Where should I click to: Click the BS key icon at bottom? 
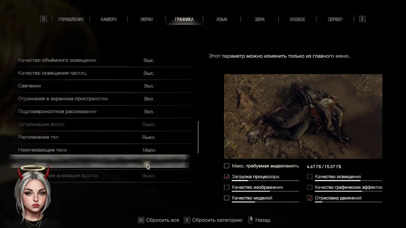tap(141, 220)
